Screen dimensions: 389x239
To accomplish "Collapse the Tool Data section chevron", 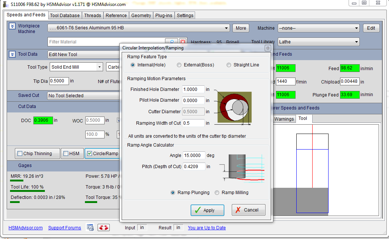I will (x=12, y=54).
